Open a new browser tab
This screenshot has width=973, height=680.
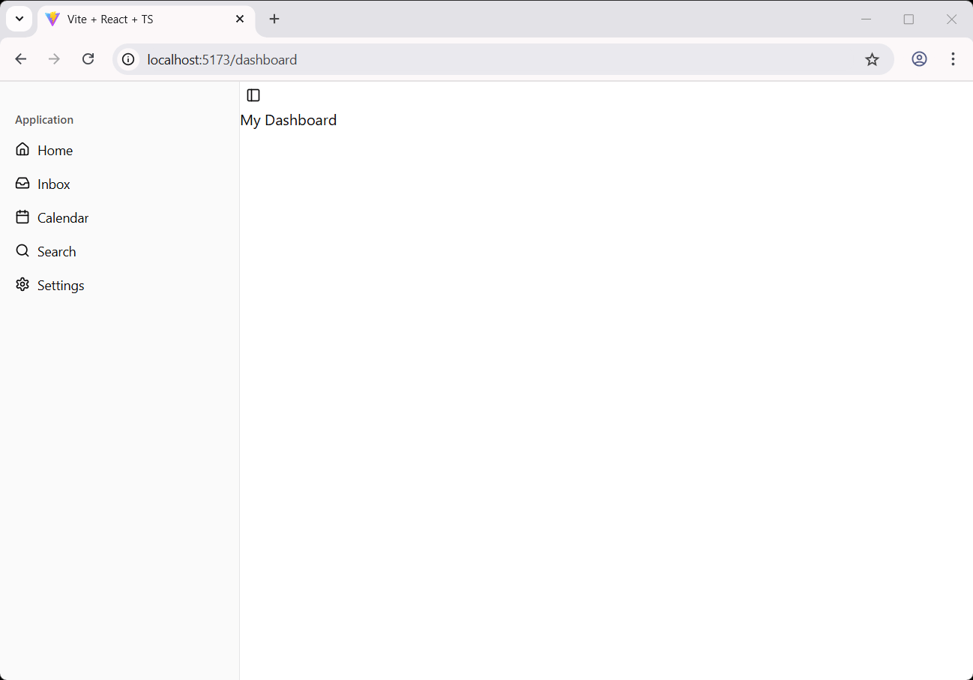pos(274,19)
